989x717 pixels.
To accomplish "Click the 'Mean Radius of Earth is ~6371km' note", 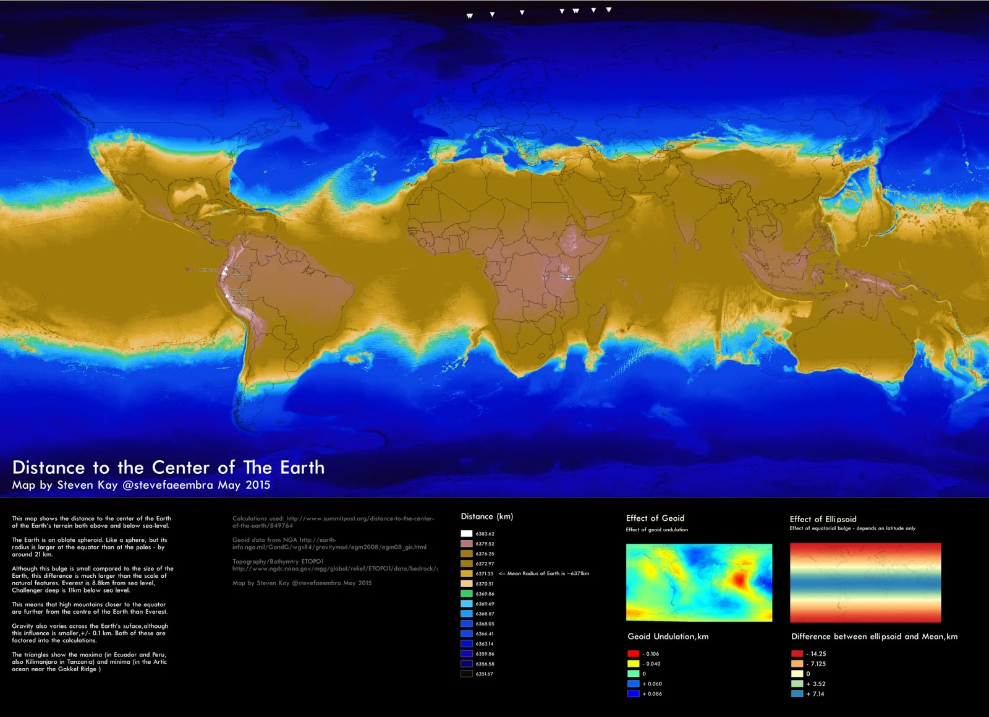I will point(544,573).
